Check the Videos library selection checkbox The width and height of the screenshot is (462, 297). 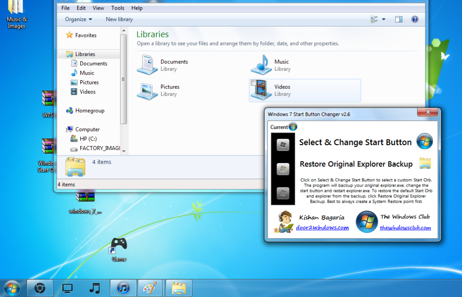click(254, 83)
